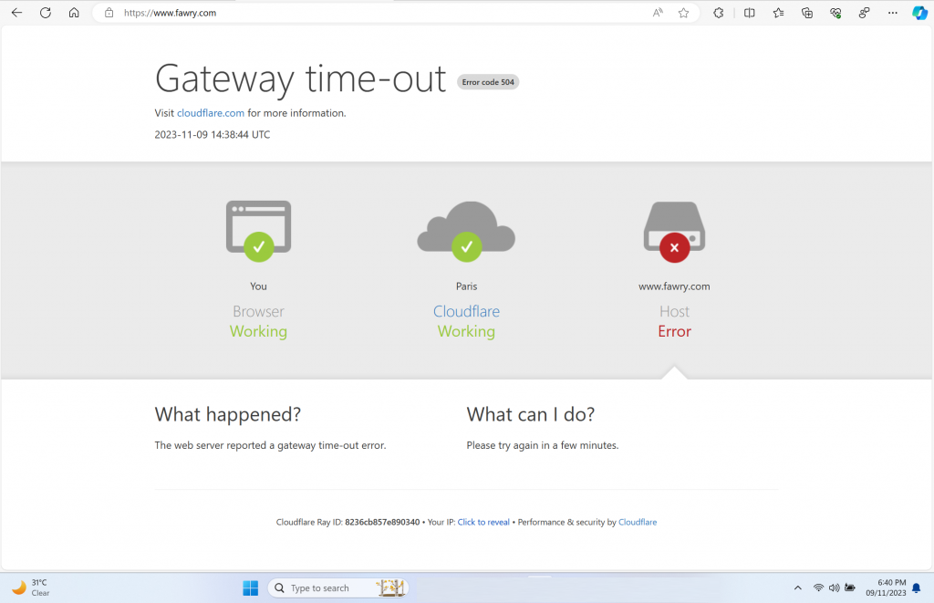This screenshot has height=603, width=934.
Task: Go back using the browser back arrow
Action: [16, 13]
